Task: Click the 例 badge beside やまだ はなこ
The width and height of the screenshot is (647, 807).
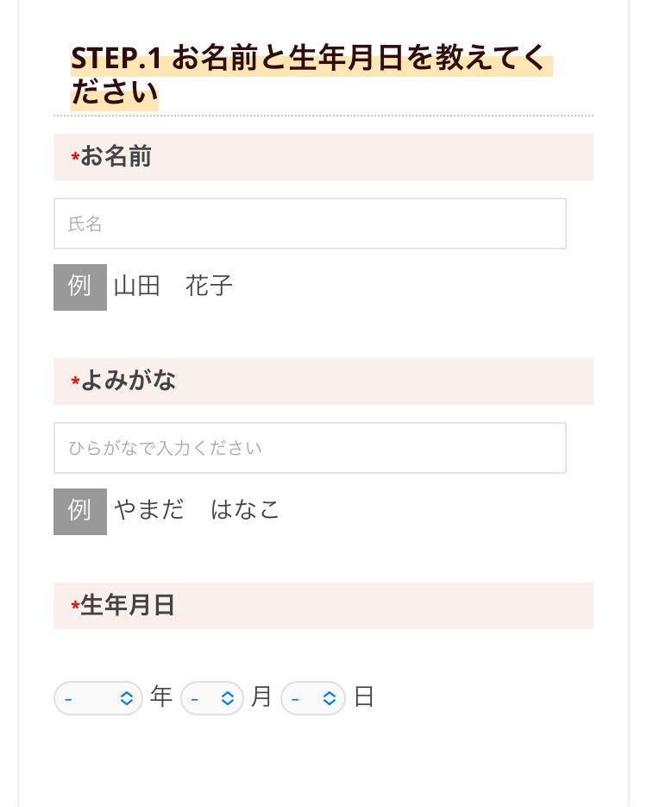Action: pyautogui.click(x=79, y=511)
